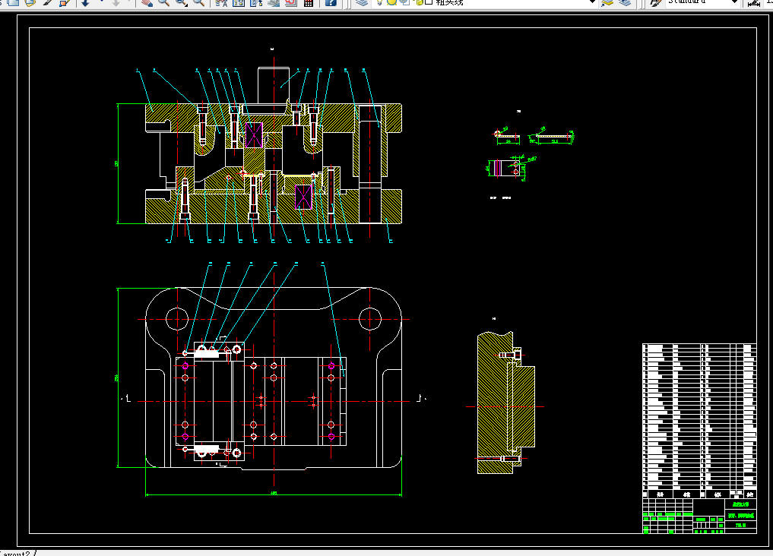The width and height of the screenshot is (773, 556).
Task: Open Help with the question mark icon
Action: (331, 2)
